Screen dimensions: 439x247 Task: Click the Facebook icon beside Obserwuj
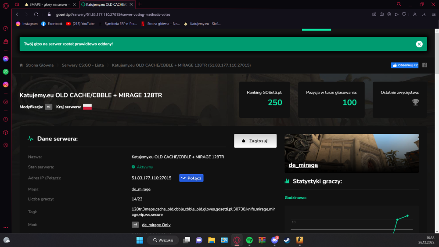425,65
